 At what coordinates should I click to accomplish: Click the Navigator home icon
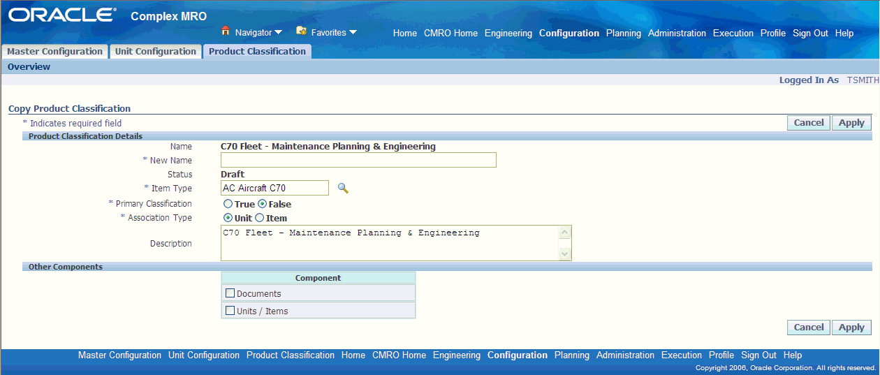[x=225, y=31]
